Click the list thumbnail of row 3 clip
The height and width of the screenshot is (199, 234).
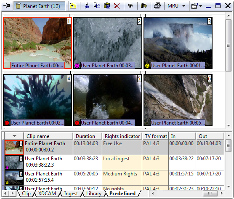point(14,178)
